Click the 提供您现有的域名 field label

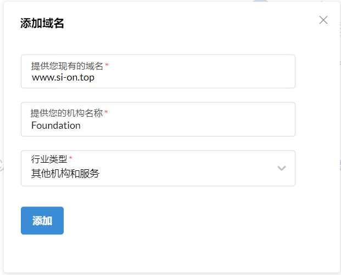pos(67,66)
